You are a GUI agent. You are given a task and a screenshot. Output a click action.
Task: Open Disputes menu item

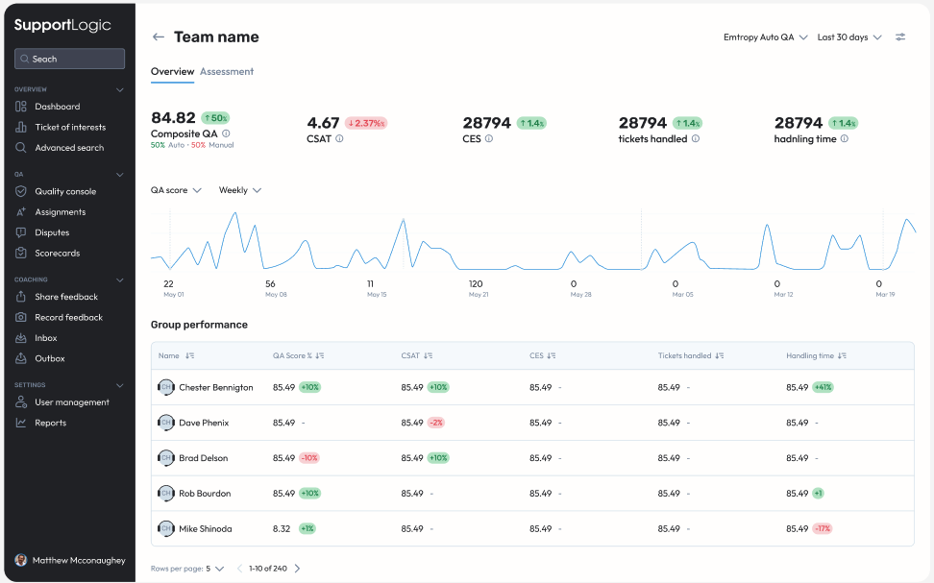coord(52,232)
